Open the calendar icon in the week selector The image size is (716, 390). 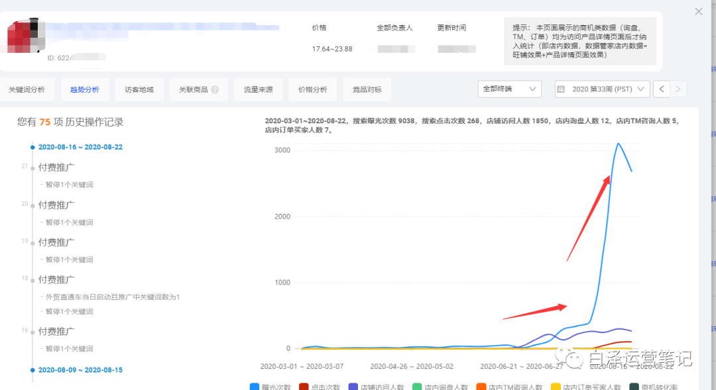click(x=562, y=89)
